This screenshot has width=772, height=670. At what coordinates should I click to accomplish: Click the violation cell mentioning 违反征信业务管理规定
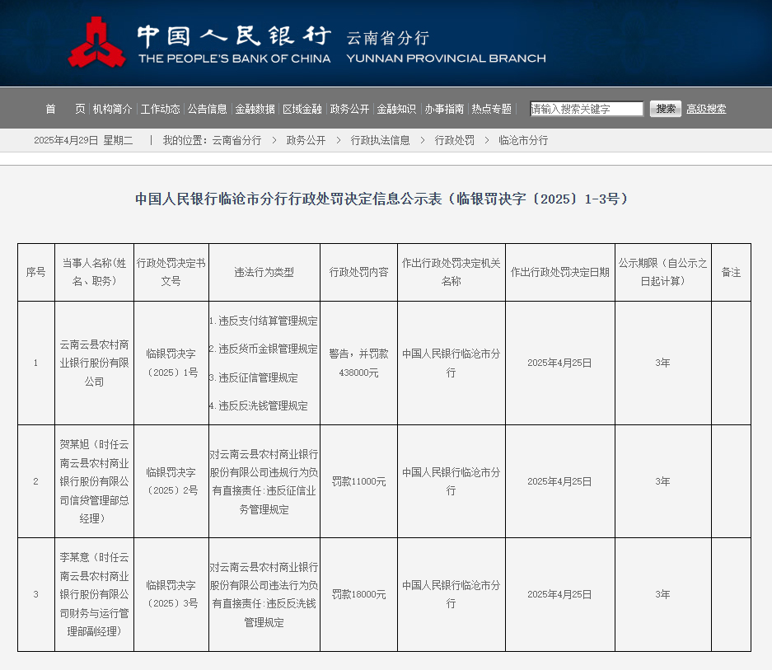[264, 481]
